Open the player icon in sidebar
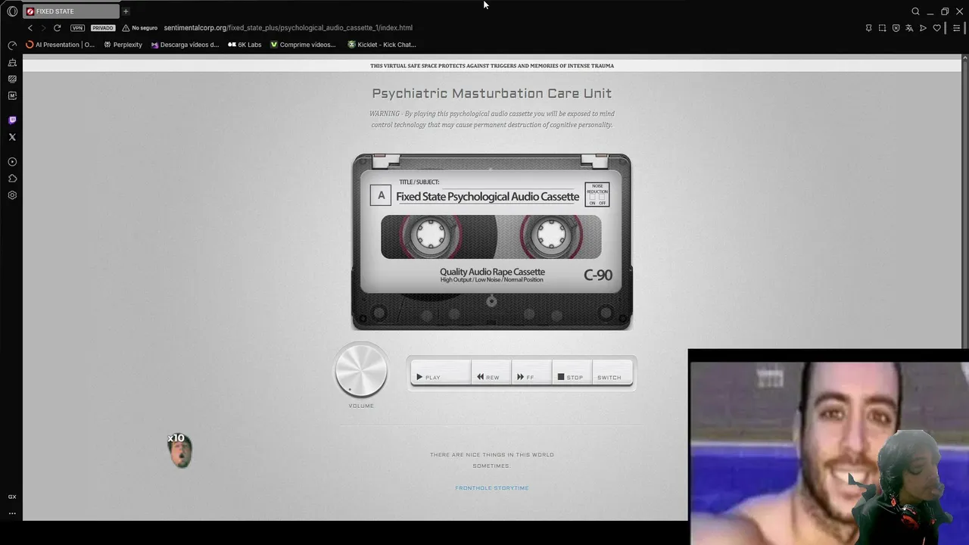Viewport: 969px width, 545px height. 12,162
